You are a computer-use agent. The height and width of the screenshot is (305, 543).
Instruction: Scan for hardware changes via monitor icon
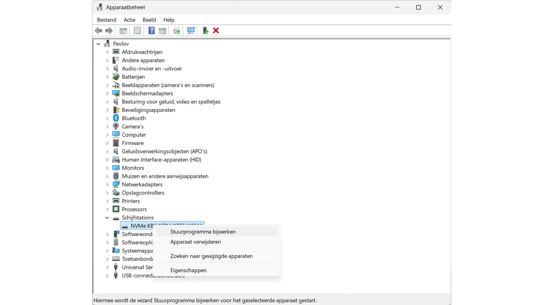[191, 31]
